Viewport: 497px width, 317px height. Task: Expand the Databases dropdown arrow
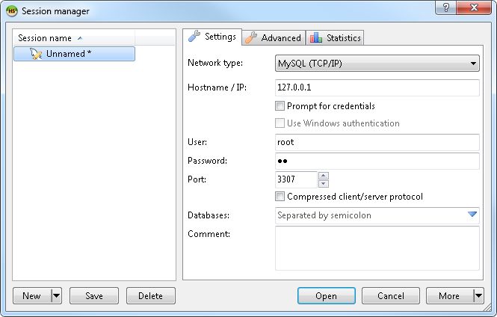click(x=472, y=215)
